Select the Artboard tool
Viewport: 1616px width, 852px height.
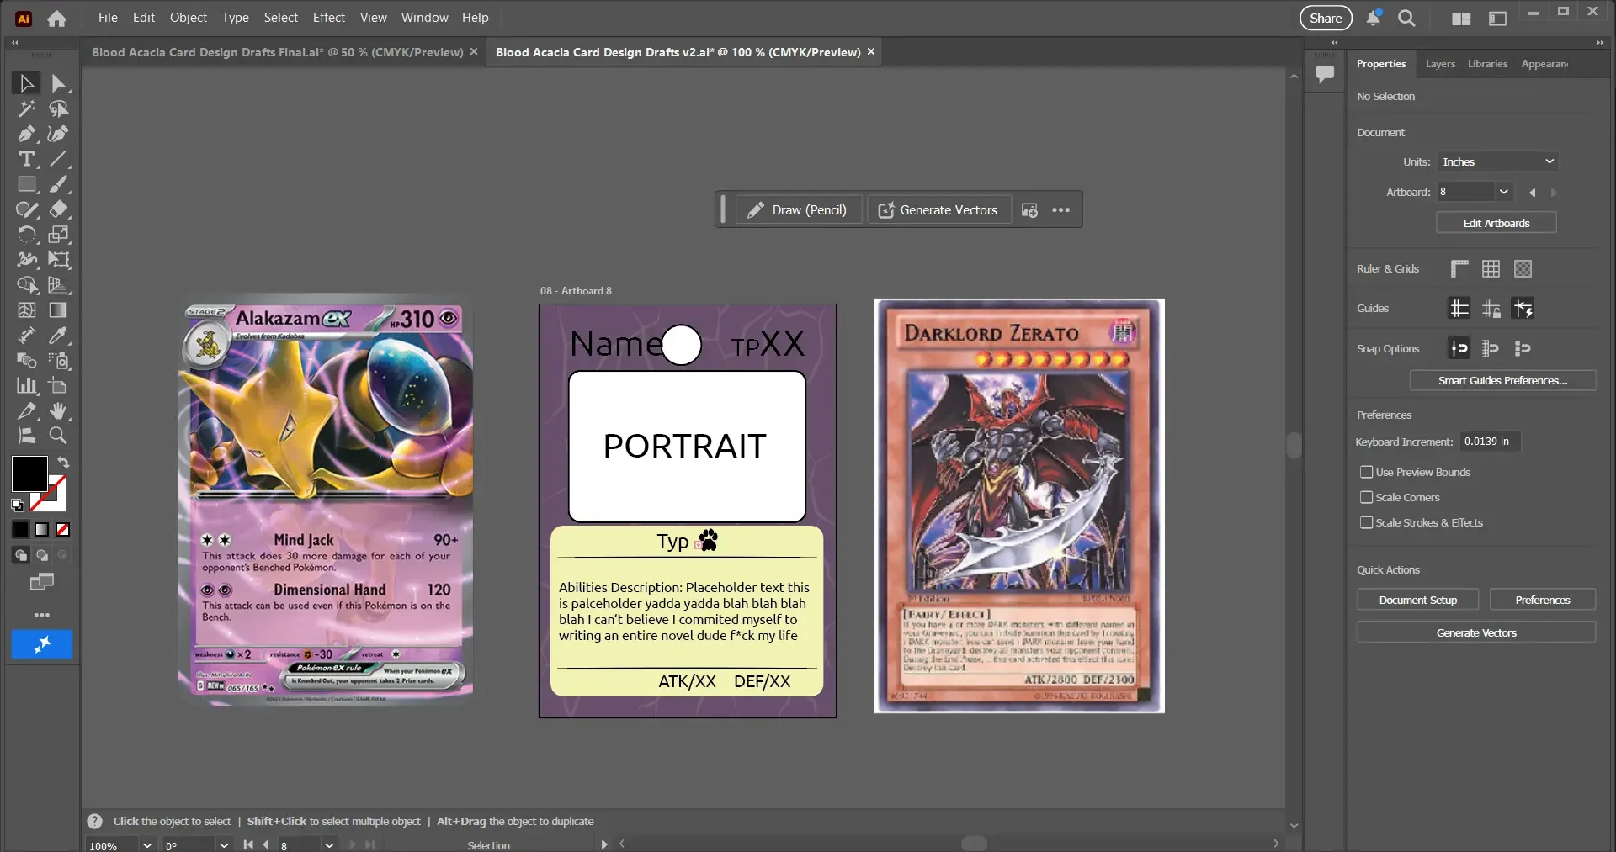pos(58,386)
